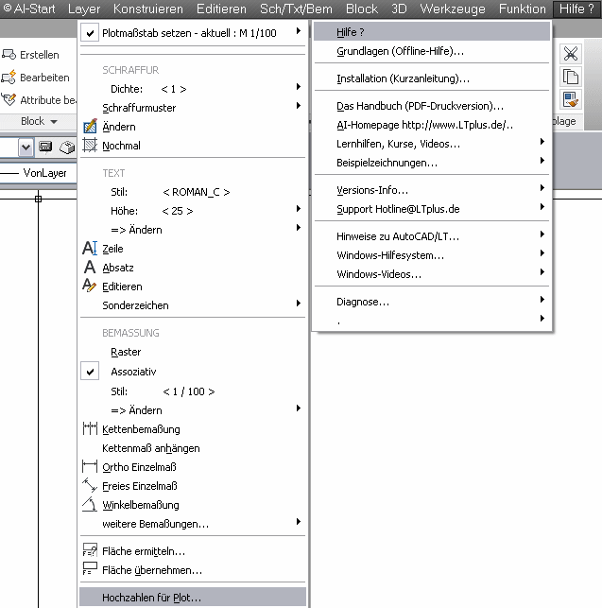
Task: Toggle the Plotmaßstab setzen checkmark
Action: 90,33
